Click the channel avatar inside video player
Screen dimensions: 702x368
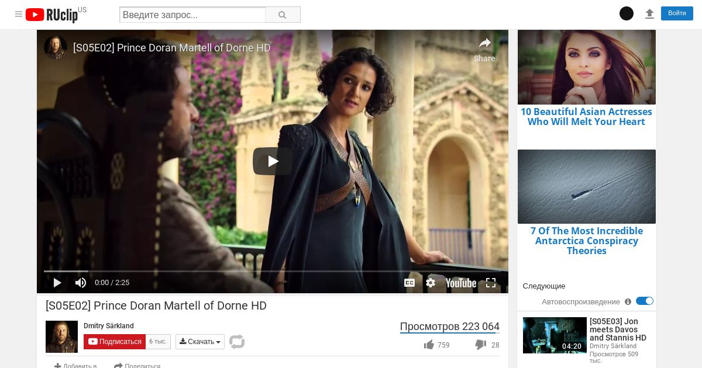pos(56,47)
